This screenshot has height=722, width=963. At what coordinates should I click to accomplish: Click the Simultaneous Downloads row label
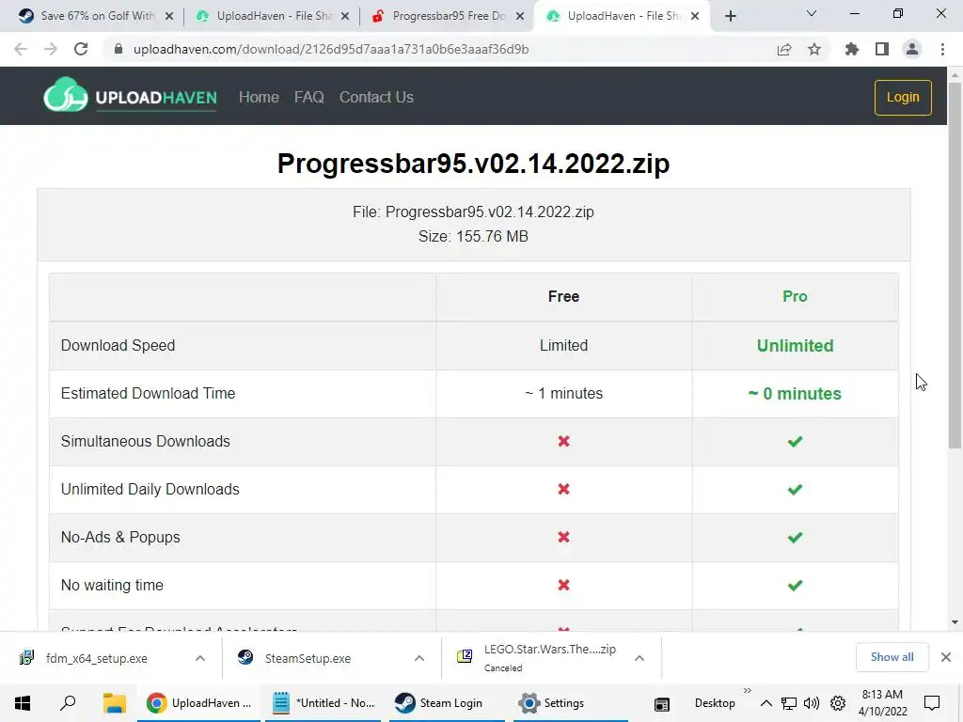pos(146,442)
